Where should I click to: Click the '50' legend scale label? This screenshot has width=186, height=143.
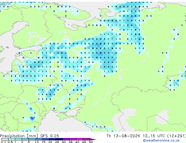(91, 142)
